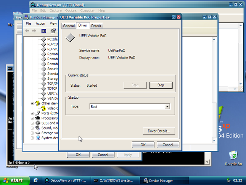The height and width of the screenshot is (185, 246).
Task: Select the TDTCP driver entry
Action: (x=53, y=88)
